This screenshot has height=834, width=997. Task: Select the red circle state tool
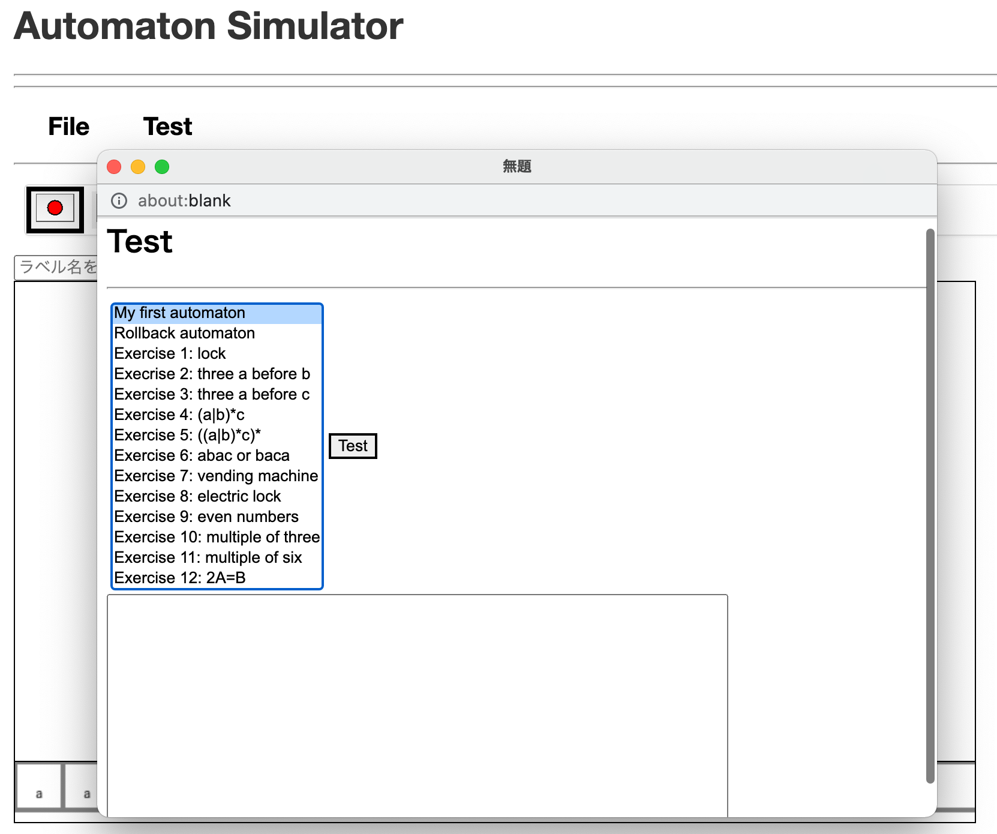55,208
